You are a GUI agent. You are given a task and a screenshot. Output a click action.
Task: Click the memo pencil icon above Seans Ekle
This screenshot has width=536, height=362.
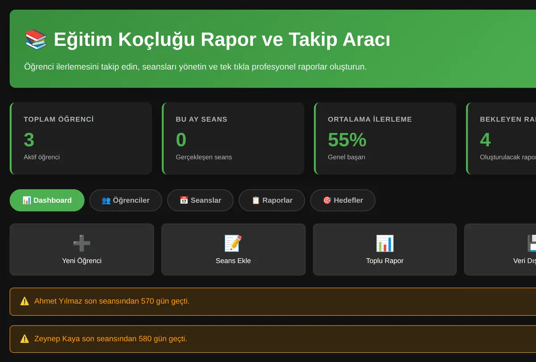click(x=233, y=244)
